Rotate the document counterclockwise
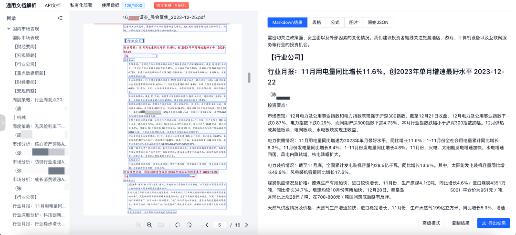This screenshot has width=516, height=235. (178, 224)
